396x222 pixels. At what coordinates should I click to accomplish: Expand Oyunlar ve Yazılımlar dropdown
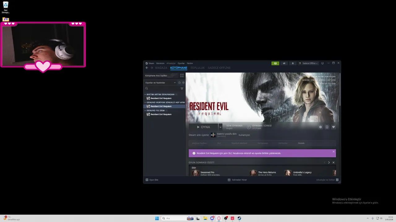(x=160, y=83)
